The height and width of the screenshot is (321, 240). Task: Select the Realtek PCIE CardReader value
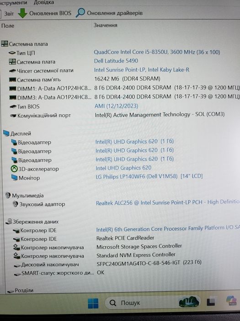pyautogui.click(x=125, y=238)
